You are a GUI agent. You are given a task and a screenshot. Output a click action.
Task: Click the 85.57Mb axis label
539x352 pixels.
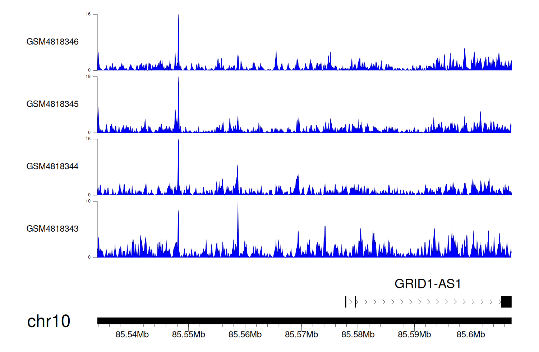301,335
